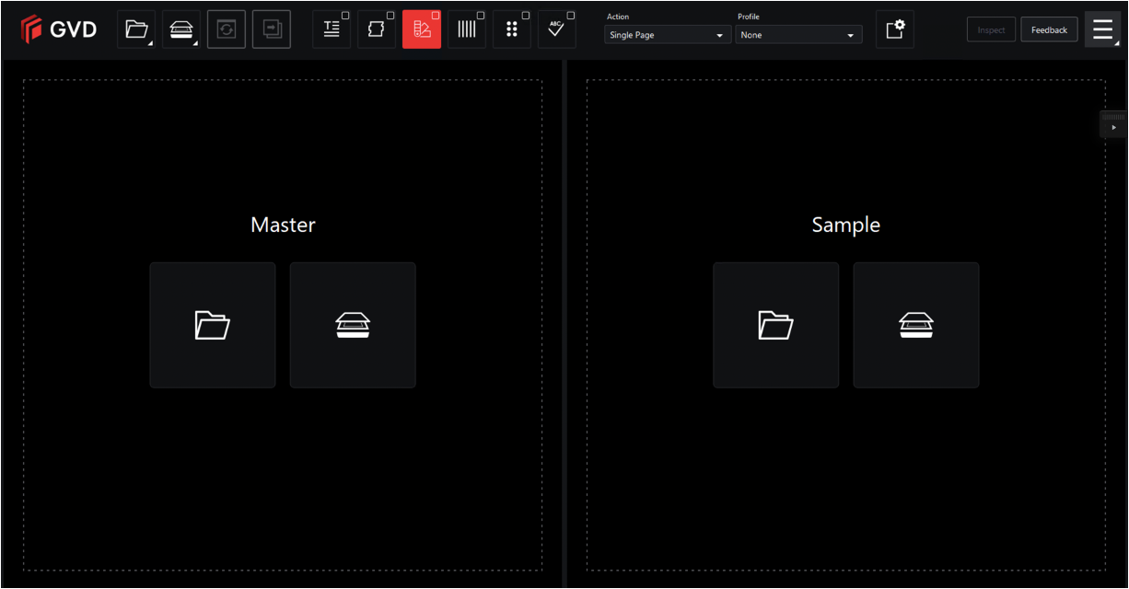
Task: Select the ABC spelling check tool icon
Action: pos(556,29)
